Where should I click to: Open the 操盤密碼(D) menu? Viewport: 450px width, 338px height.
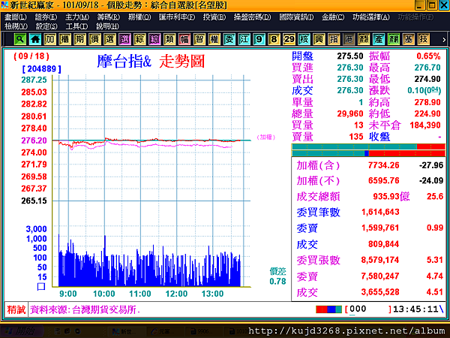coord(252,17)
